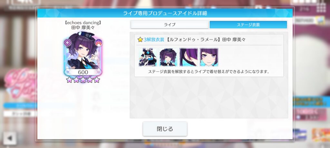Open the grid menu icon at top right

321,7
